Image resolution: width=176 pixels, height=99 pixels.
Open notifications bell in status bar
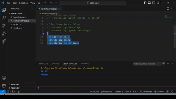pos(172,92)
